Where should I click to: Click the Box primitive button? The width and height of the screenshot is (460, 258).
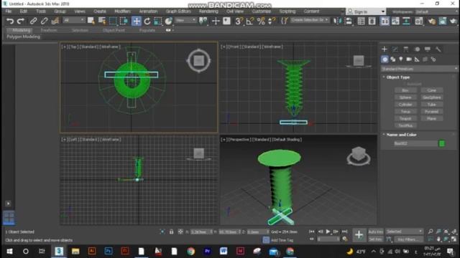point(405,90)
